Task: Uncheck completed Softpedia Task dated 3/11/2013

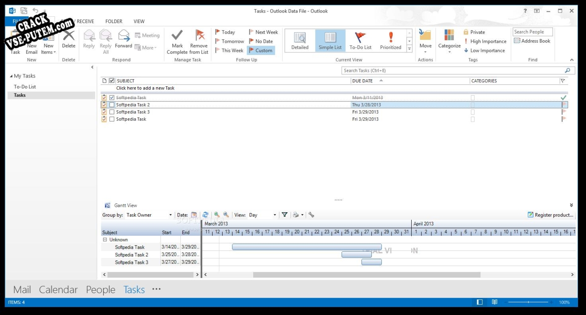Action: (112, 98)
